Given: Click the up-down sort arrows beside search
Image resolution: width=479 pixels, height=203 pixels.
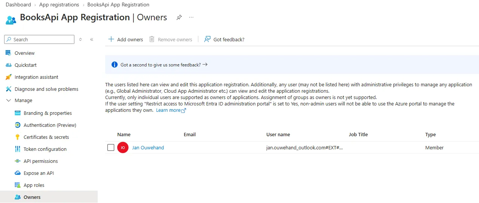Looking at the screenshot, I should (80, 39).
